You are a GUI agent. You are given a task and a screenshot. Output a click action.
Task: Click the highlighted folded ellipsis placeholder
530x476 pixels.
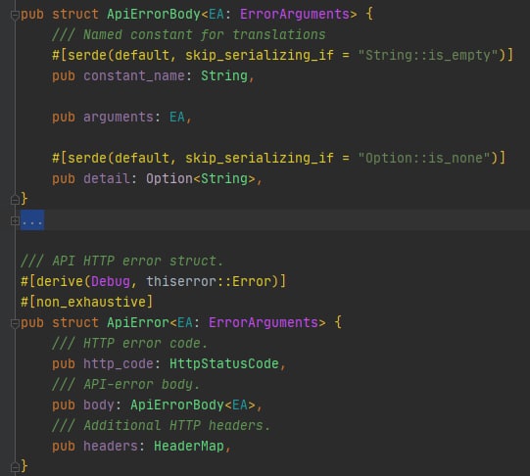(x=32, y=220)
